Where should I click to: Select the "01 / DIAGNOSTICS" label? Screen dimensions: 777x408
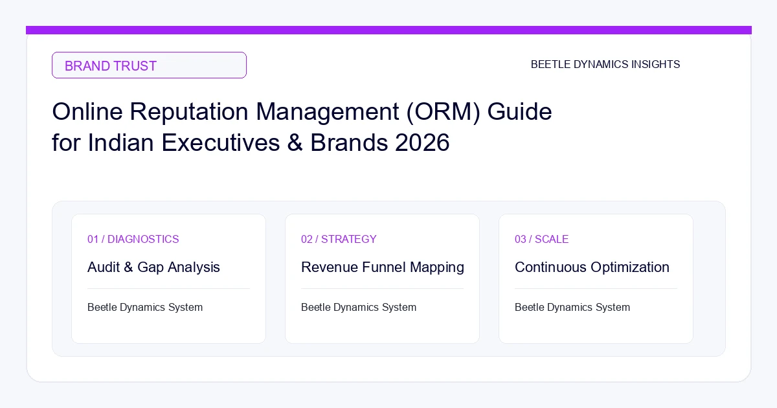click(x=133, y=239)
